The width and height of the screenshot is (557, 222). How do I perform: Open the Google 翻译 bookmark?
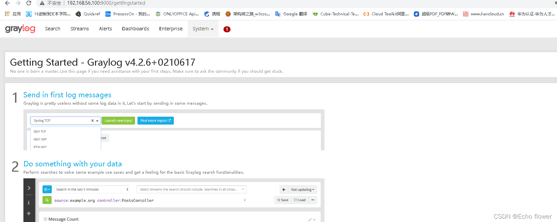(291, 14)
